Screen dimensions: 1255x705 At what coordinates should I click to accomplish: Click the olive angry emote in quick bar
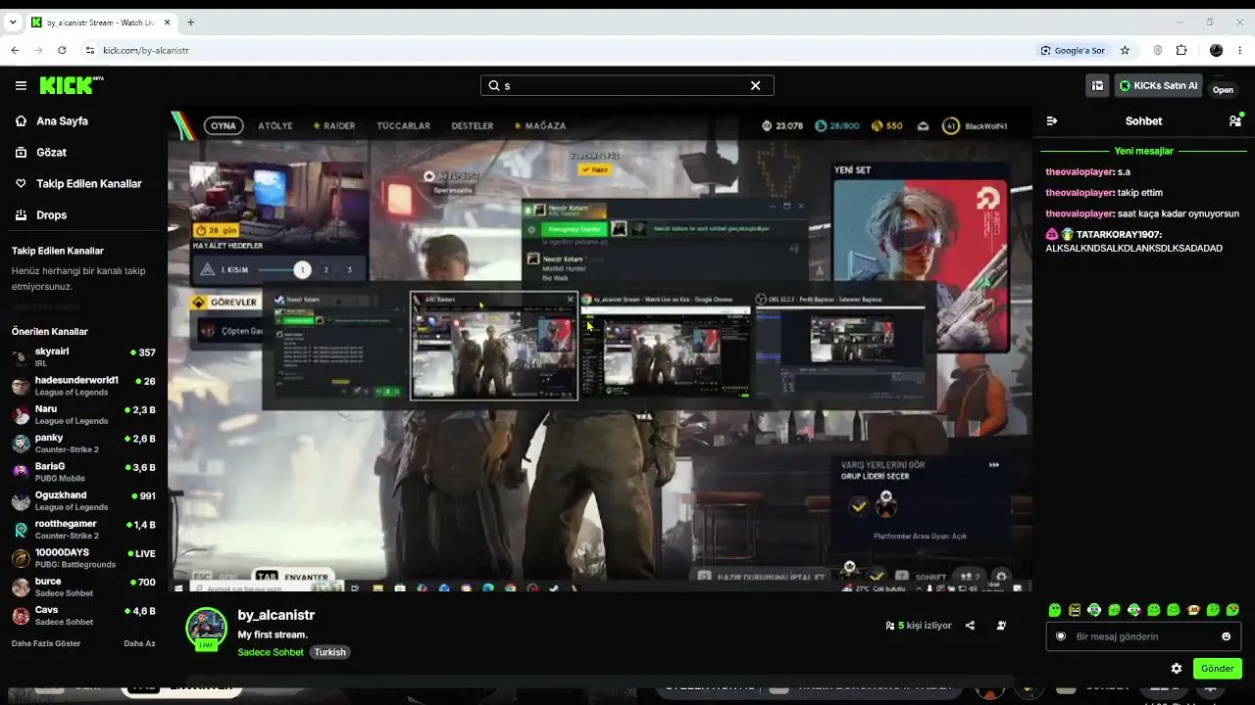pyautogui.click(x=1075, y=610)
